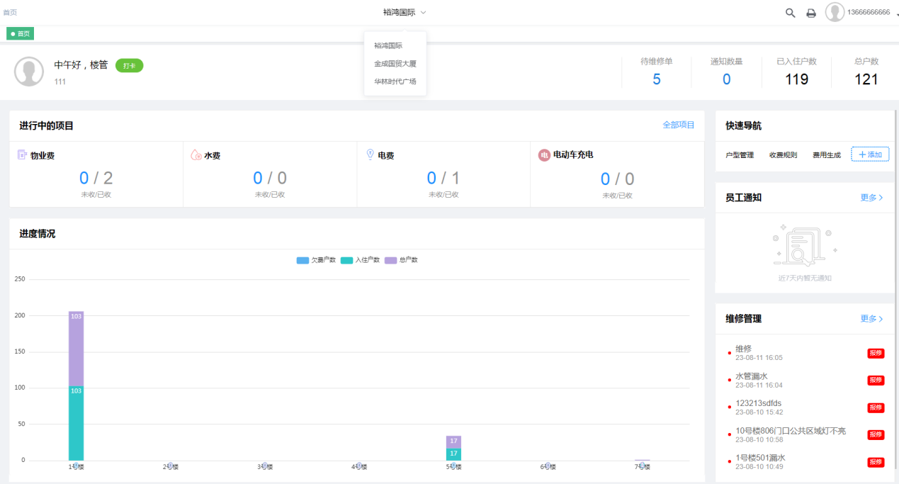This screenshot has height=484, width=899.
Task: Expand 维修管理 with 更多 link
Action: [871, 319]
